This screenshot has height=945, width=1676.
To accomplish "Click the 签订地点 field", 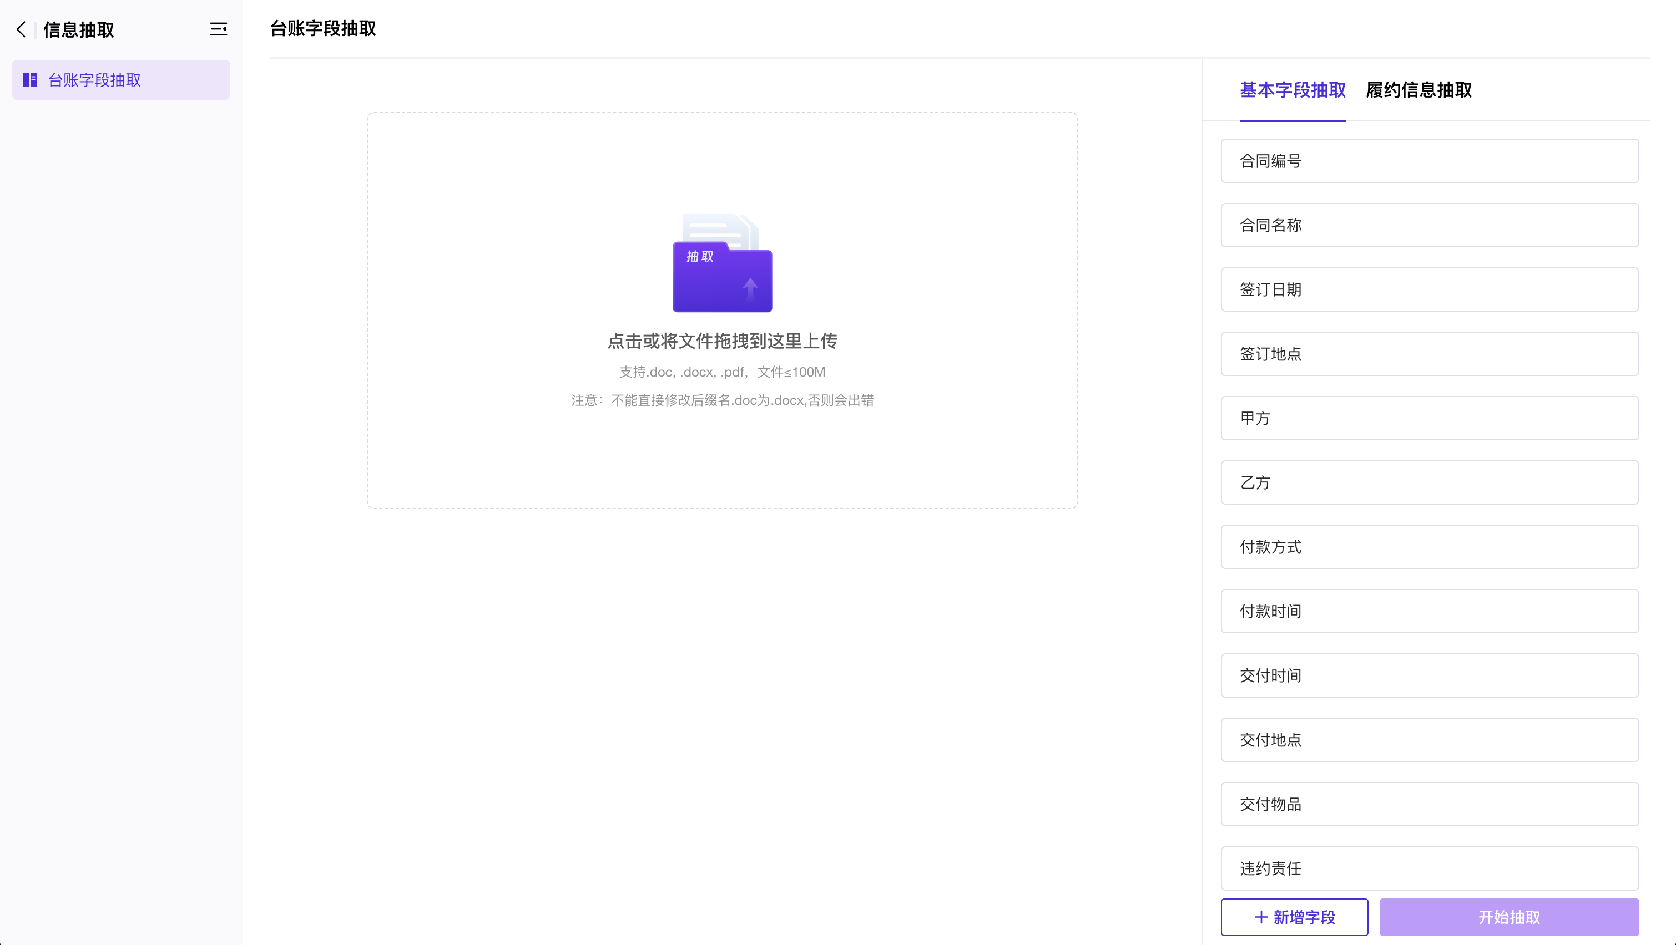I will point(1430,354).
